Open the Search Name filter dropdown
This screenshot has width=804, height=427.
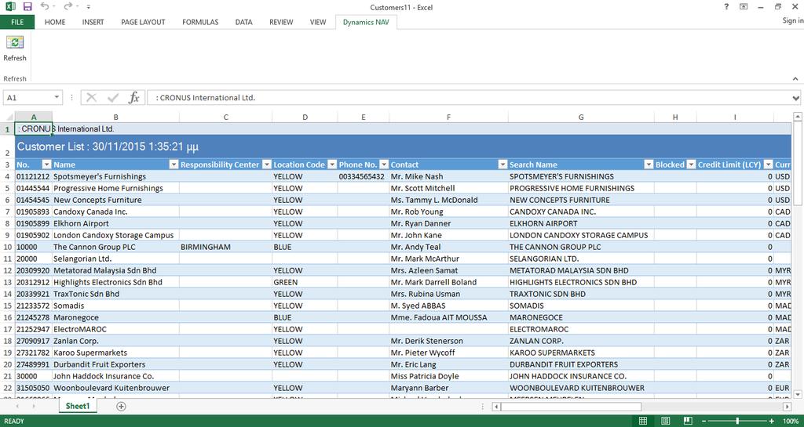(649, 165)
